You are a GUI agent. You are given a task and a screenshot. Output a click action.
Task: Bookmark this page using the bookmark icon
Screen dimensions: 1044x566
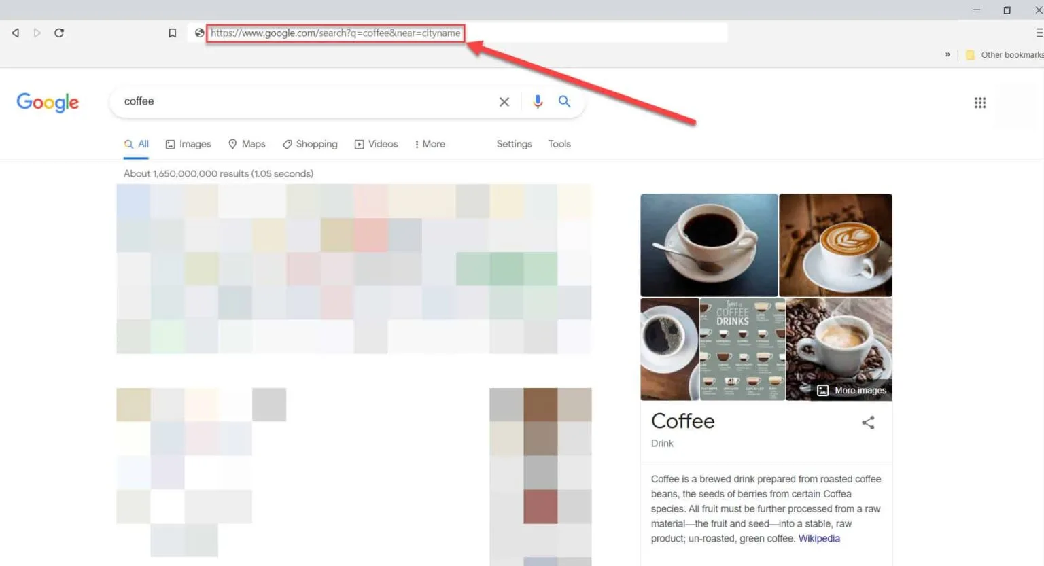[172, 32]
